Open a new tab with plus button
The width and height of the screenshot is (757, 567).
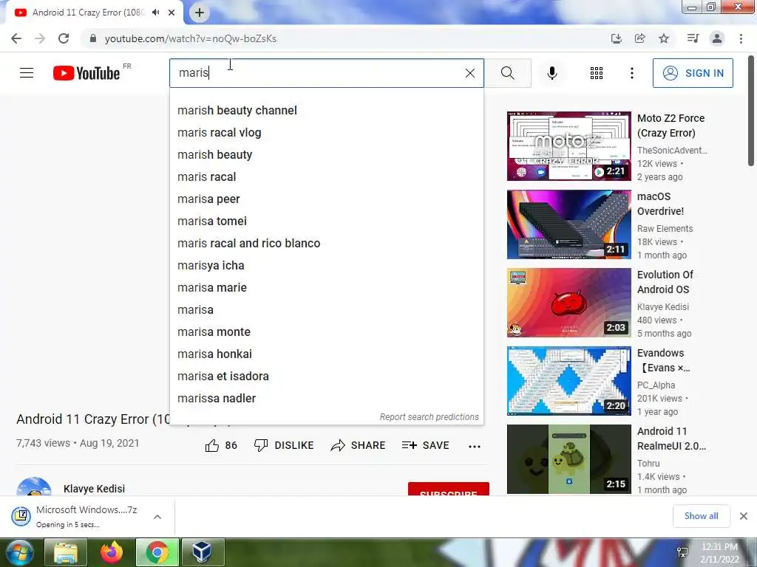pos(200,13)
